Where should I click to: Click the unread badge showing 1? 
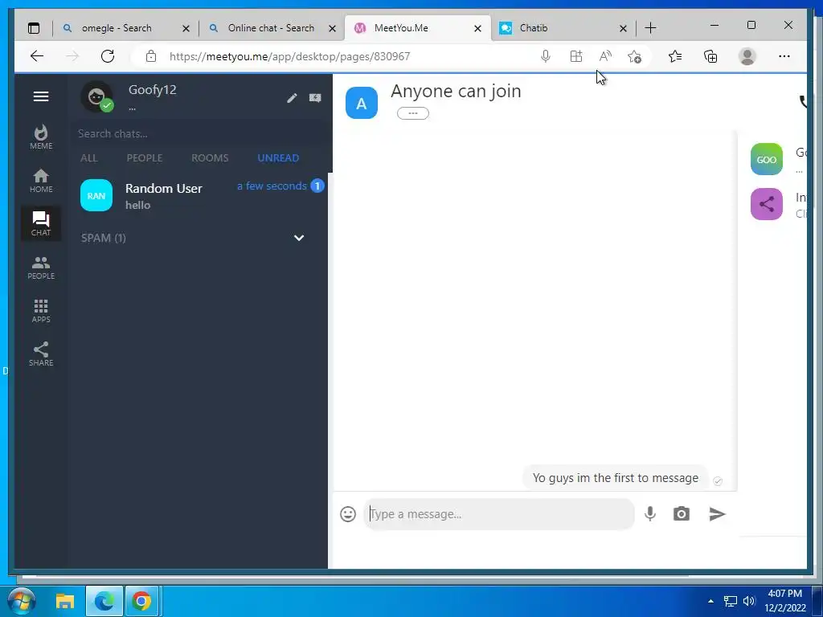click(x=317, y=186)
